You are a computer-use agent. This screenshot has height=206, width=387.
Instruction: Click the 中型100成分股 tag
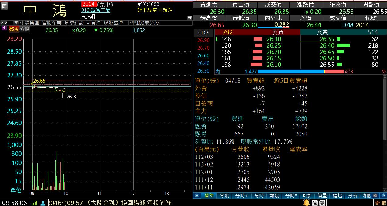pos(142,23)
